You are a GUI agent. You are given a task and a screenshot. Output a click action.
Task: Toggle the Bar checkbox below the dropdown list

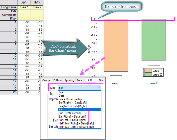click(51, 121)
